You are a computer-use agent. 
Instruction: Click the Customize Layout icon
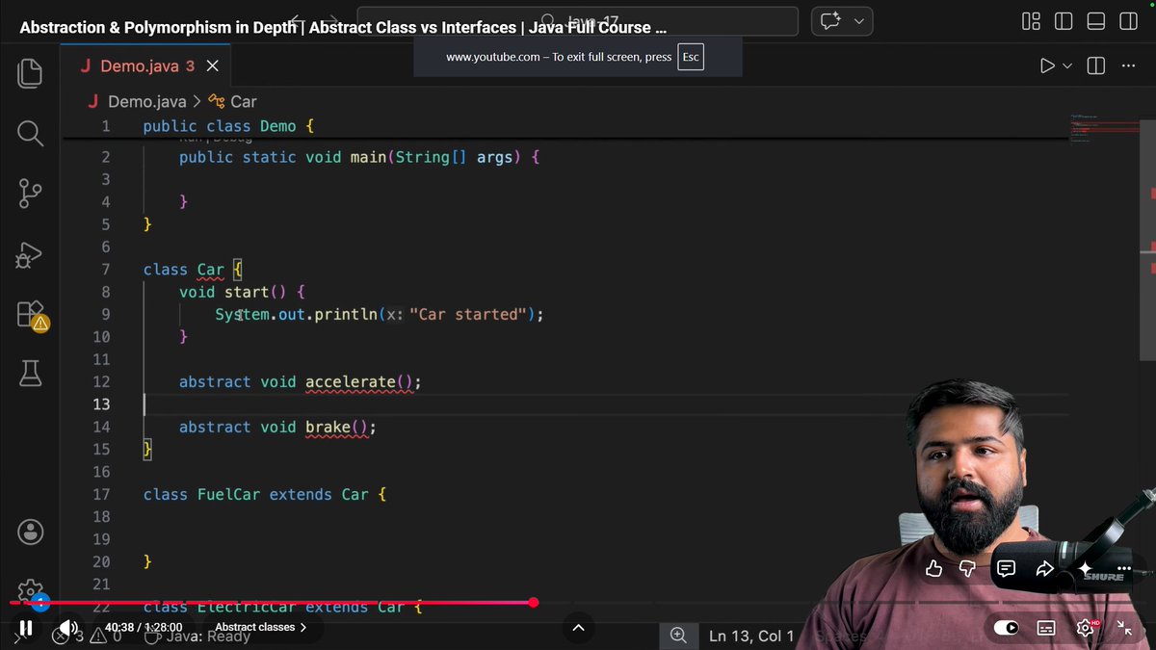(1031, 21)
